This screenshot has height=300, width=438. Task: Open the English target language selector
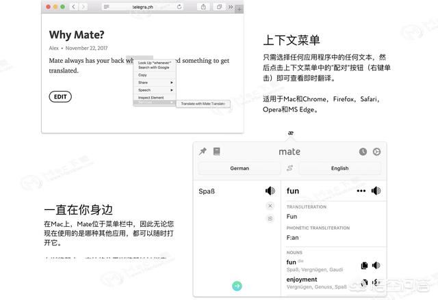pyautogui.click(x=339, y=168)
